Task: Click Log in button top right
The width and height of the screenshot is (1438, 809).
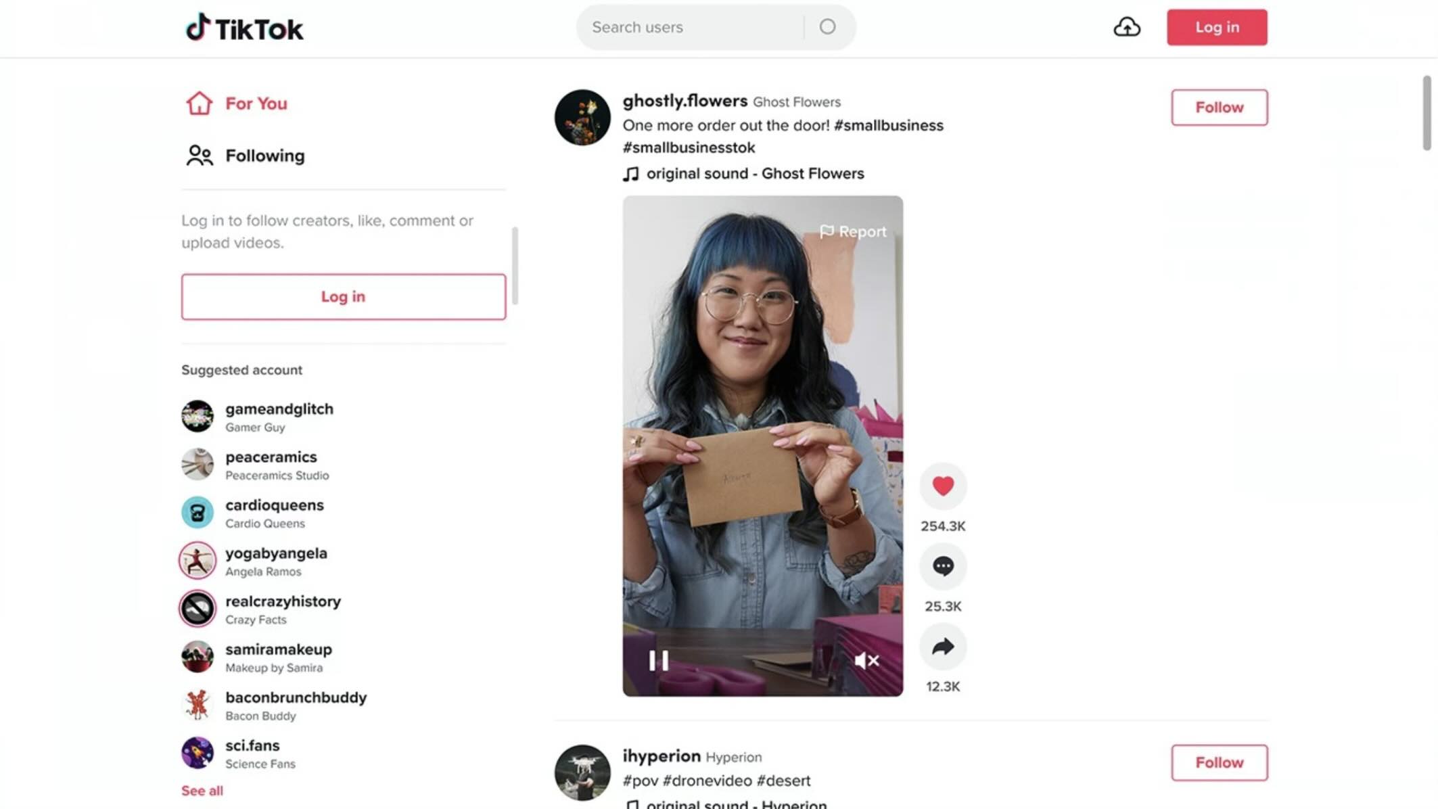Action: point(1217,26)
